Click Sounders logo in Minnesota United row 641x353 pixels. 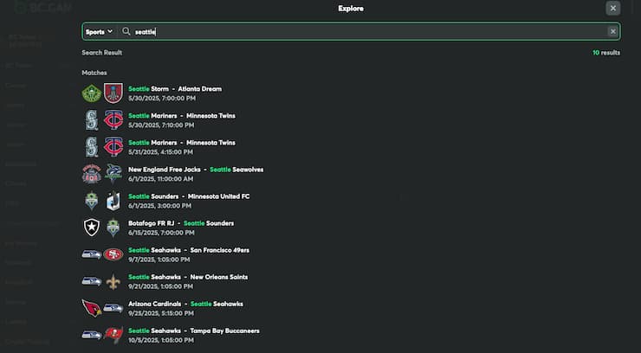92,202
